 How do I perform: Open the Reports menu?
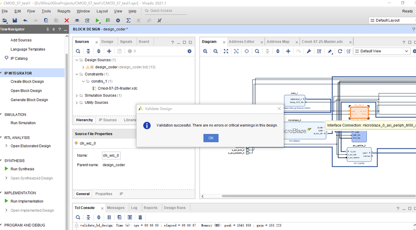(x=64, y=11)
